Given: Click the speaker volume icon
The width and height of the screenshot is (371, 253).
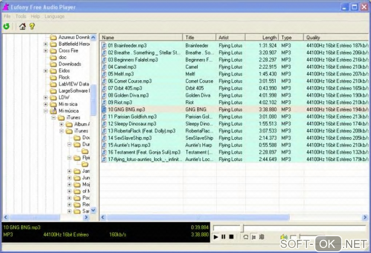Looking at the screenshot, I should (x=284, y=237).
